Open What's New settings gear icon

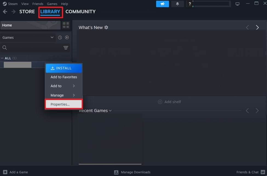[x=106, y=27]
